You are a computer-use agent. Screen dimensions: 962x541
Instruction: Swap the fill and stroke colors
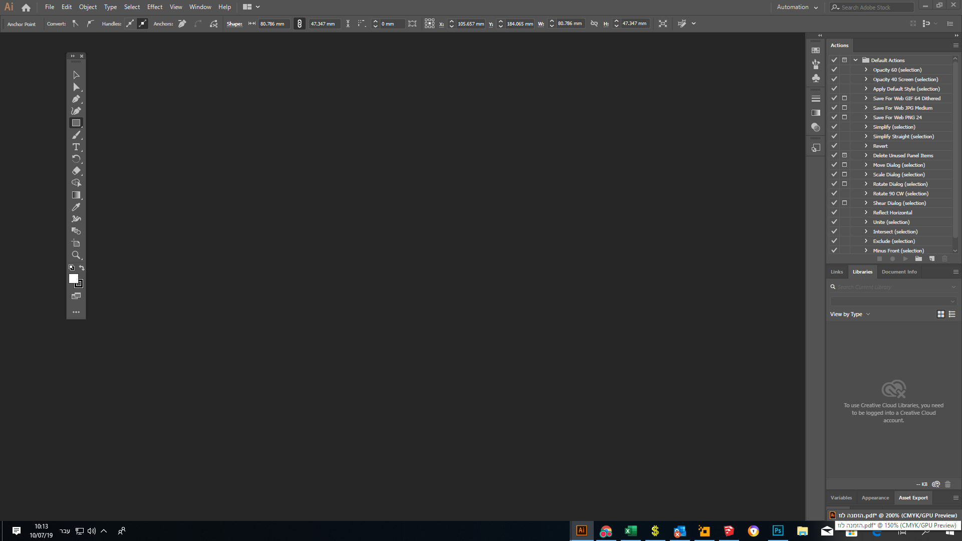82,267
